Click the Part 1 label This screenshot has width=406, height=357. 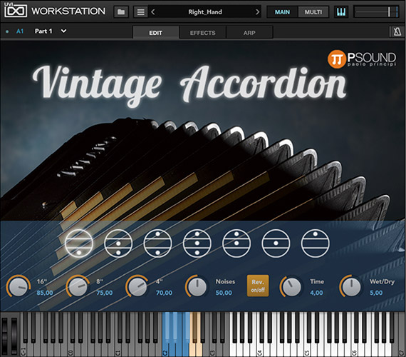(43, 31)
